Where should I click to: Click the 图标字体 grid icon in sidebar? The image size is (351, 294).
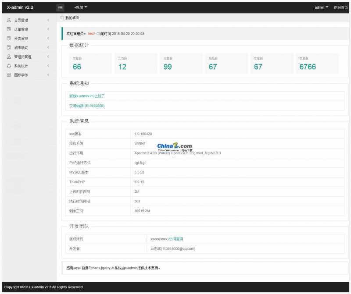pyautogui.click(x=9, y=75)
